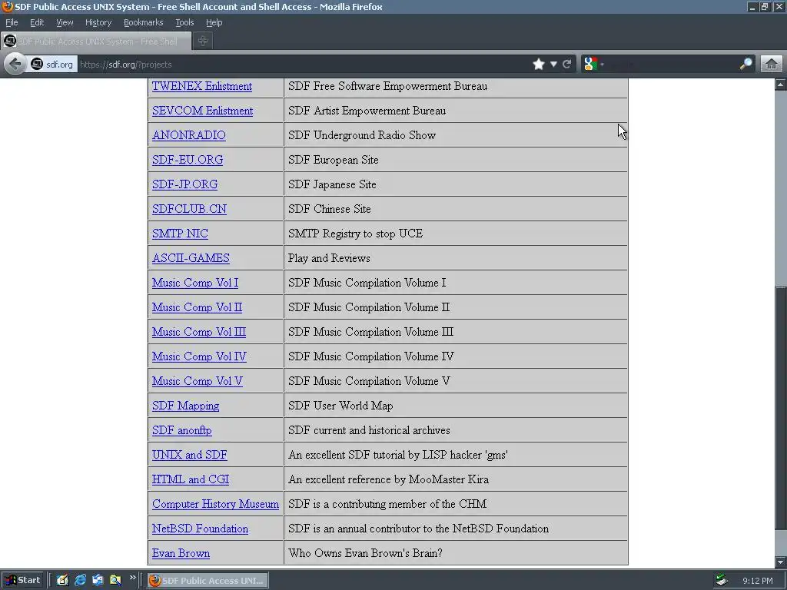The width and height of the screenshot is (787, 590).
Task: Open the ASCII-GAMES link
Action: pyautogui.click(x=191, y=258)
